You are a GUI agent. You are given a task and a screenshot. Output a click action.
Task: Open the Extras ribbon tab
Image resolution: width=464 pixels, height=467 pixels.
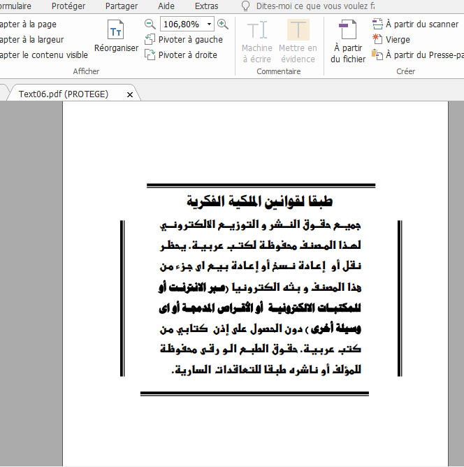[207, 6]
